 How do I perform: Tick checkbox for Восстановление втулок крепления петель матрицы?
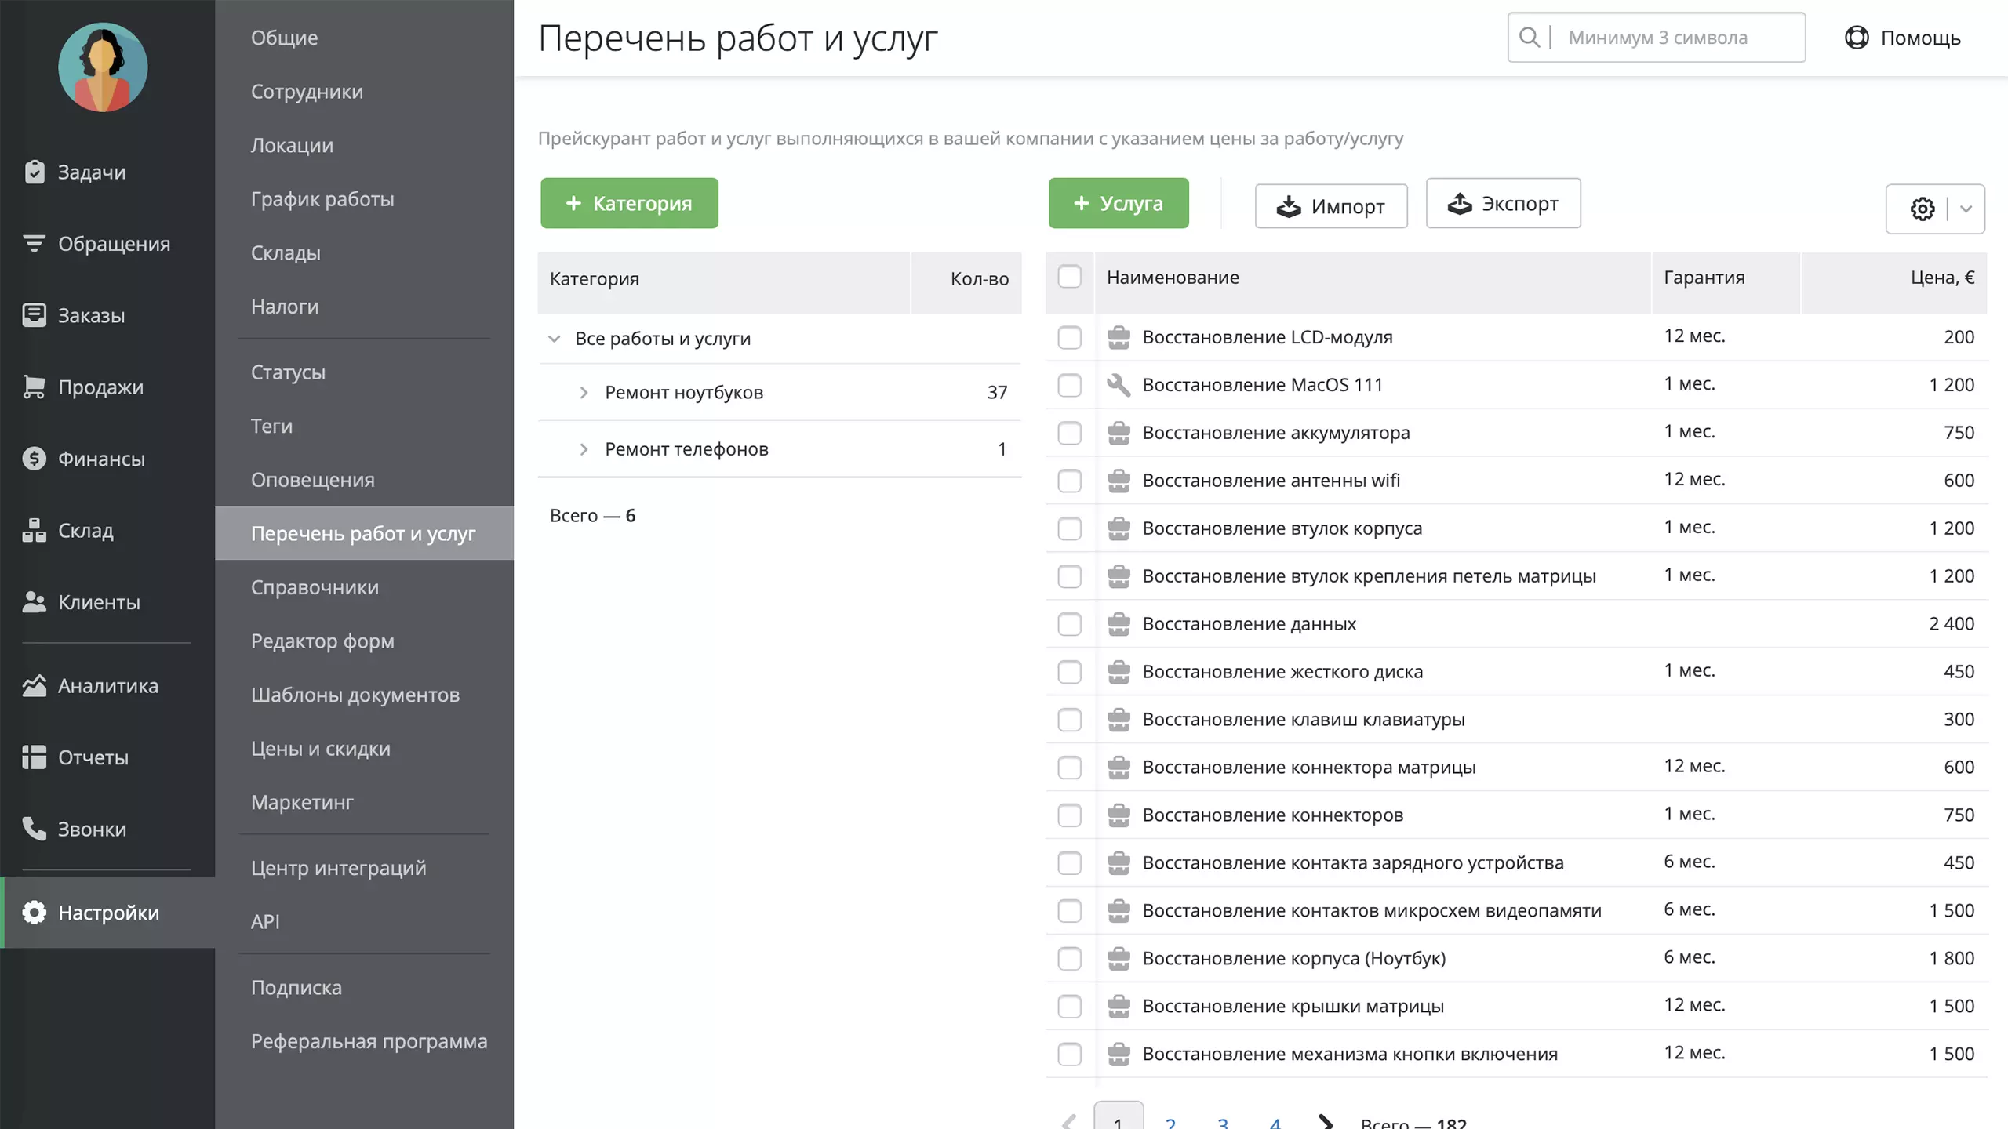[x=1070, y=576]
